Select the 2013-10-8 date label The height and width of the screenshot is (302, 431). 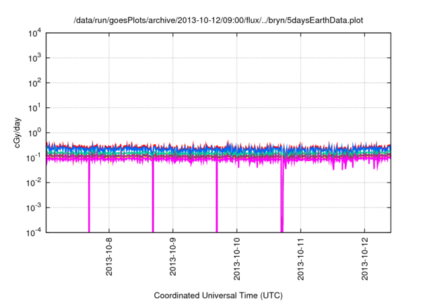coord(109,257)
